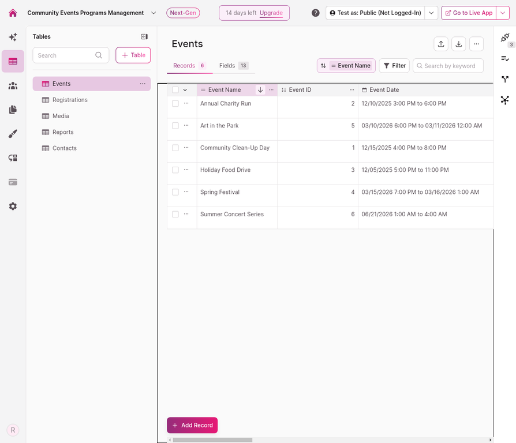Open the Pages documents icon in sidebar
The height and width of the screenshot is (443, 516).
13,110
